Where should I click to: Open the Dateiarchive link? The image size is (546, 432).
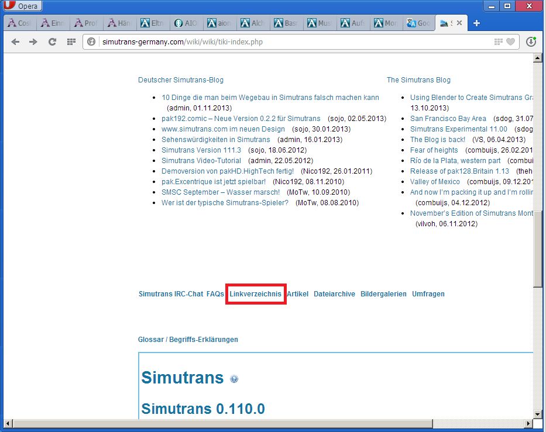pyautogui.click(x=334, y=294)
